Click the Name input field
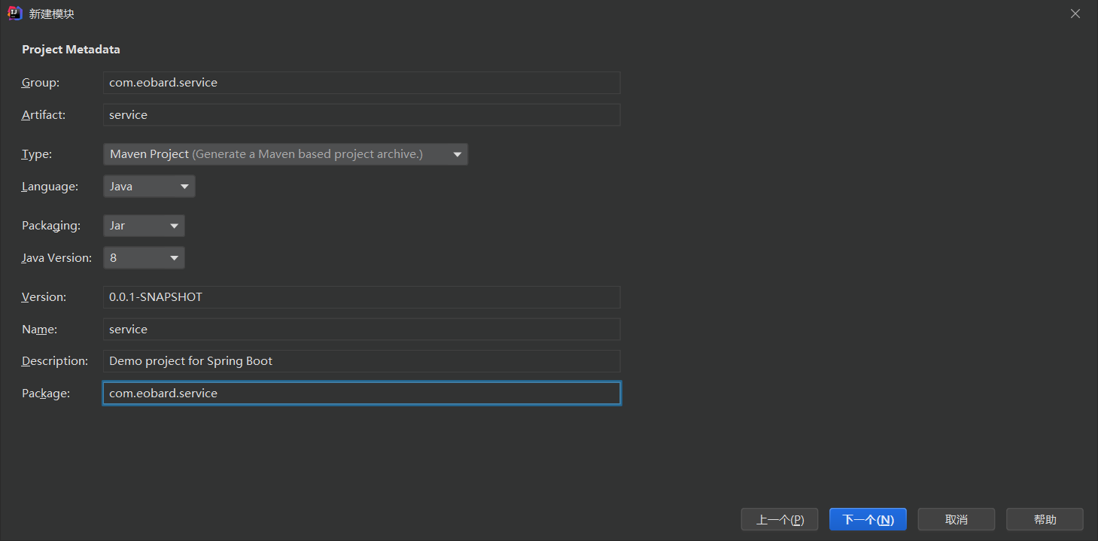The width and height of the screenshot is (1098, 541). click(x=361, y=330)
